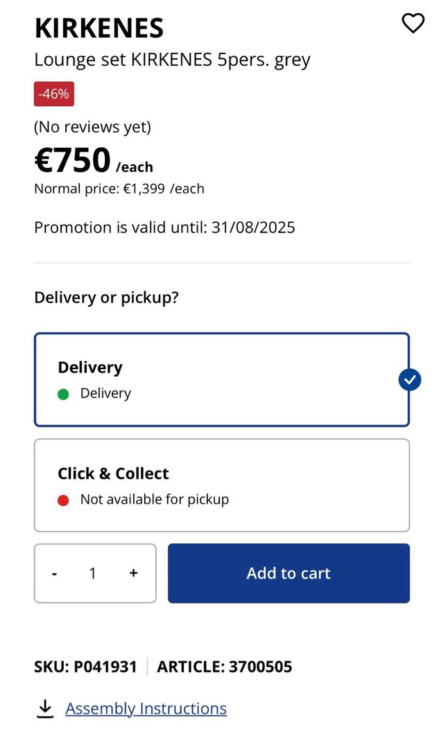This screenshot has width=444, height=732.
Task: Choose the Click & Collect option
Action: [221, 485]
